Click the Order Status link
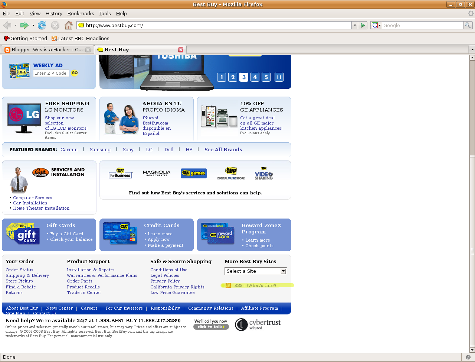 pos(19,270)
